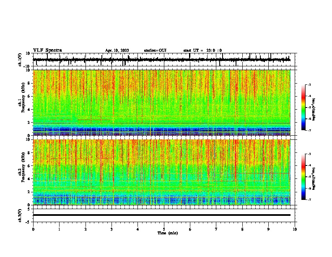Image resolution: width=332 pixels, height=257 pixels.
Task: Click the ch.1 spectrogram color scale bar
Action: coord(303,108)
